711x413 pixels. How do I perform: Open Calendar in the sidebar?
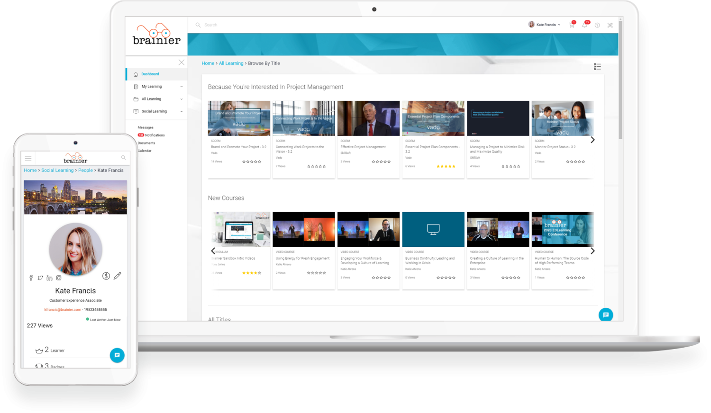pos(145,151)
